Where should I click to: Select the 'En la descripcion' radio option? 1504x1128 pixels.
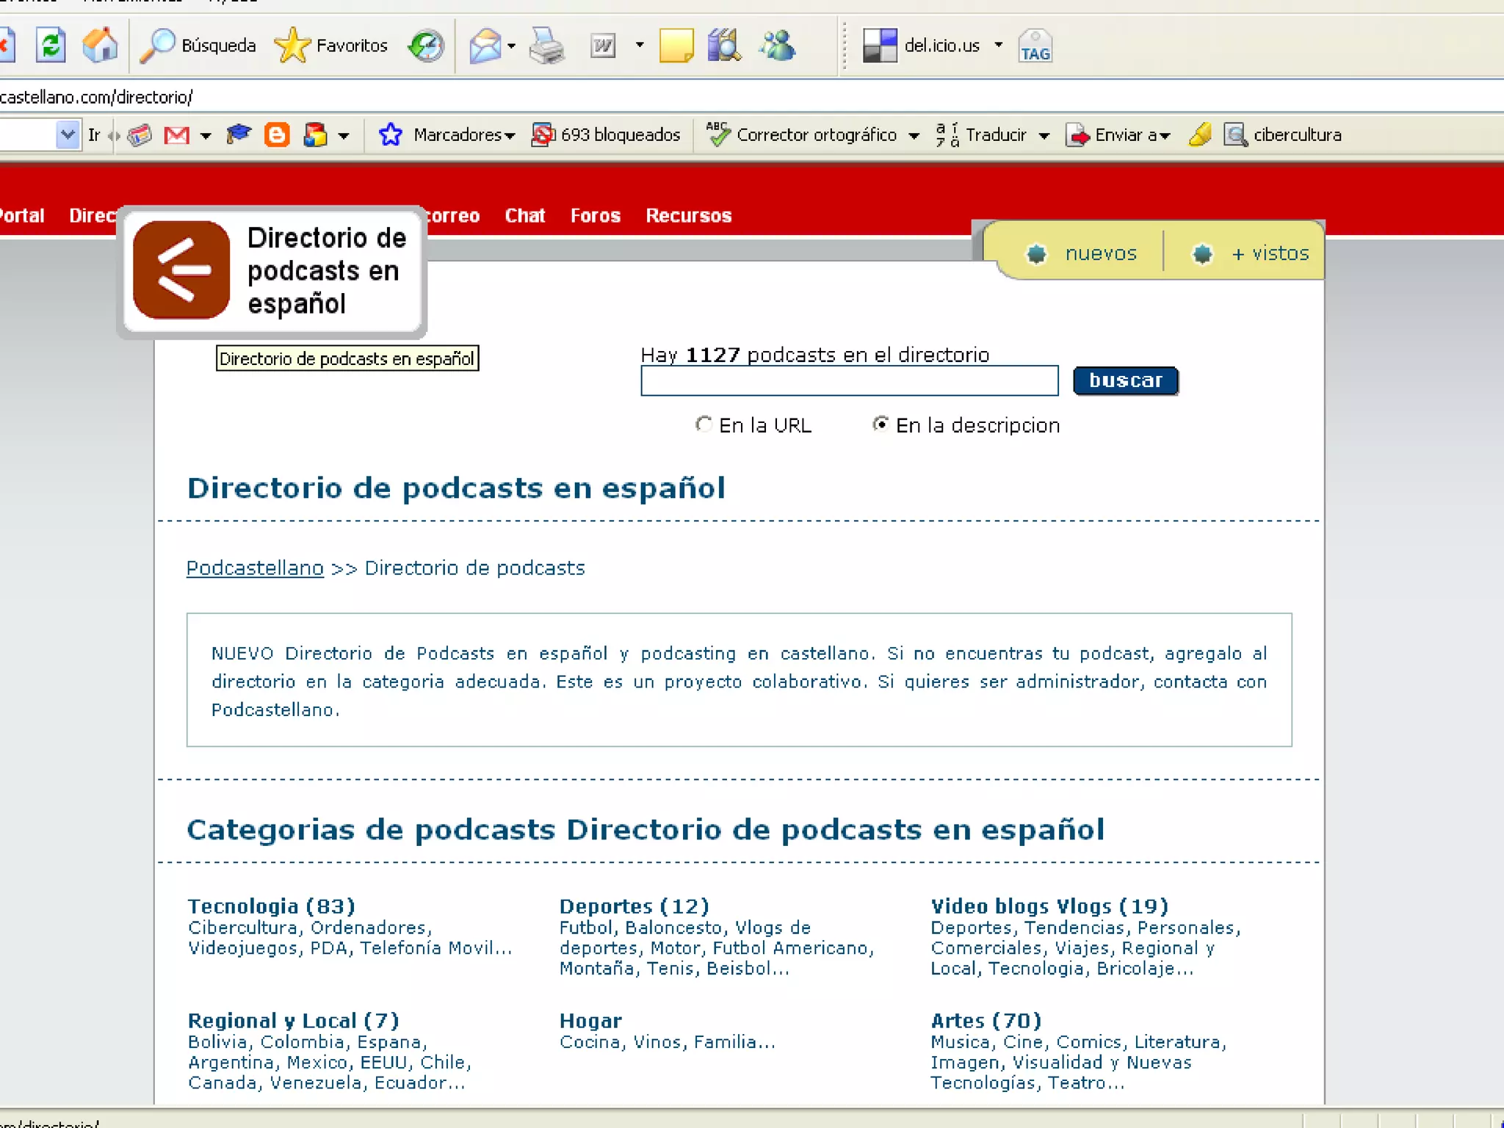click(881, 424)
